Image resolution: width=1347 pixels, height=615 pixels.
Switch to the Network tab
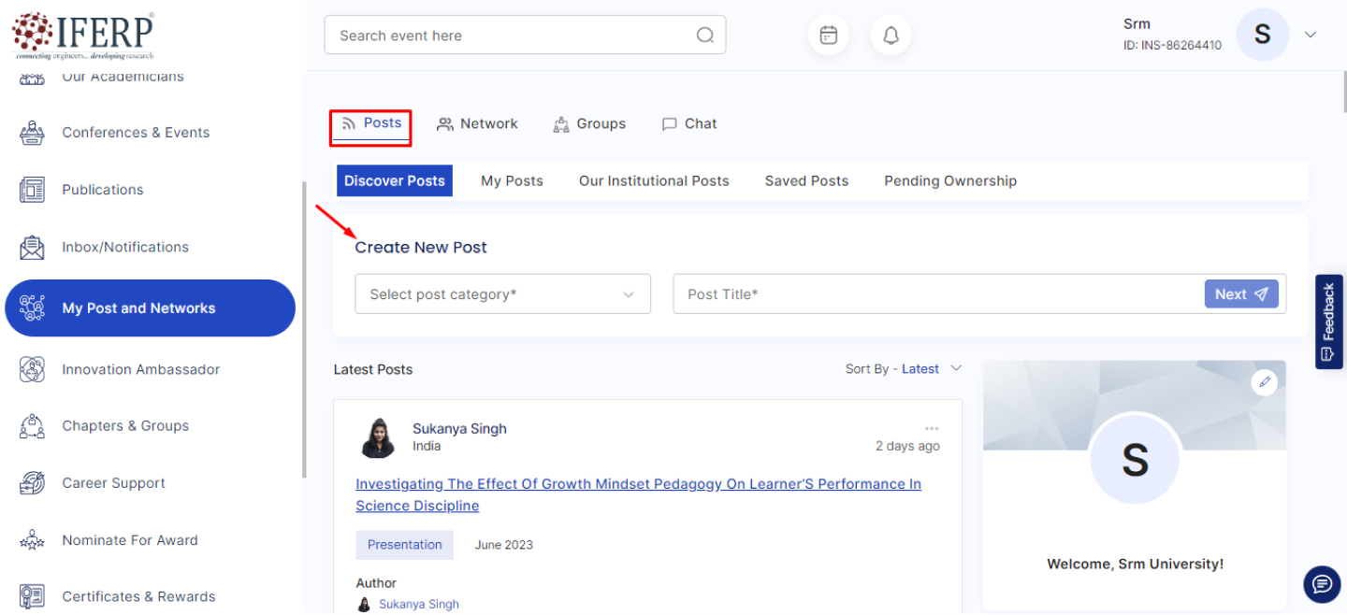(477, 124)
